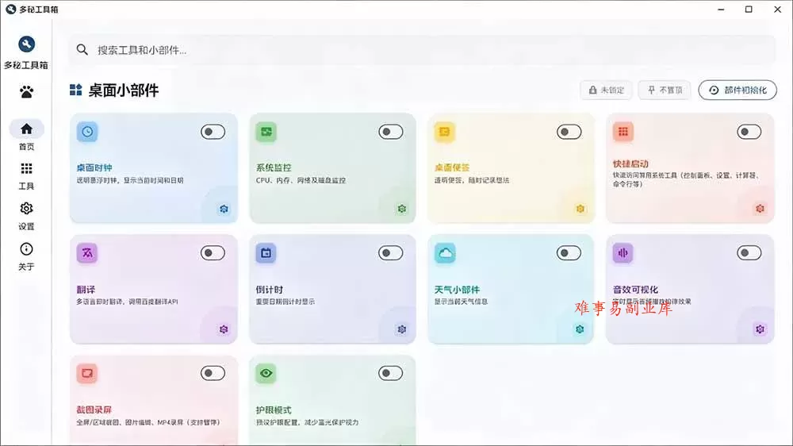
Task: Click the 截图录屏 title text
Action: point(94,410)
